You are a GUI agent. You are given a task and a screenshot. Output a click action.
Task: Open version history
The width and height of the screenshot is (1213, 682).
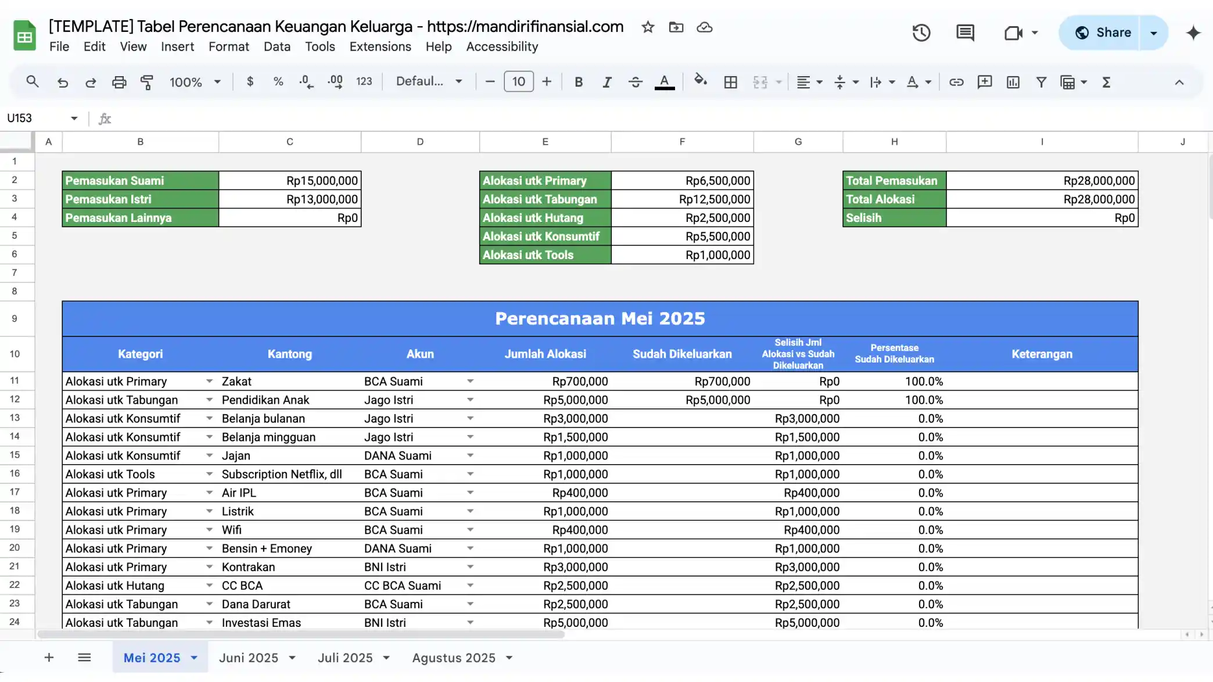pyautogui.click(x=921, y=33)
